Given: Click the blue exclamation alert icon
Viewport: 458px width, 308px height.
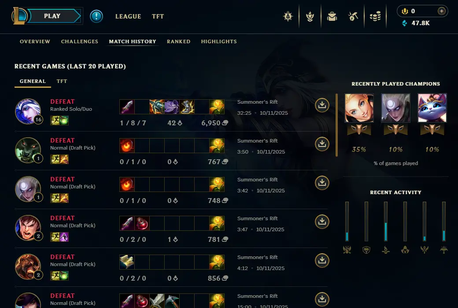Looking at the screenshot, I should (96, 16).
